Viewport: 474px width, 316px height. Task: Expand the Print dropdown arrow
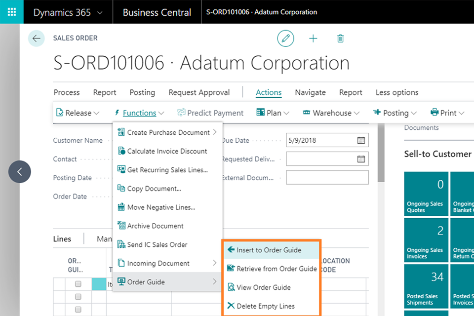[461, 113]
